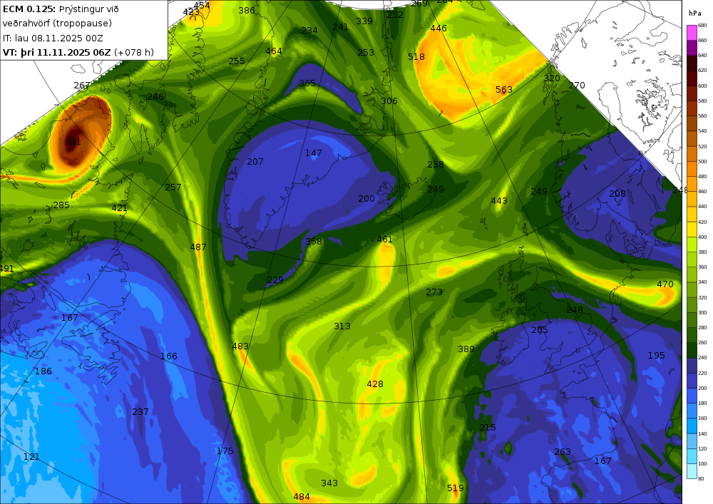Click the map value '443' on the map

coord(499,201)
